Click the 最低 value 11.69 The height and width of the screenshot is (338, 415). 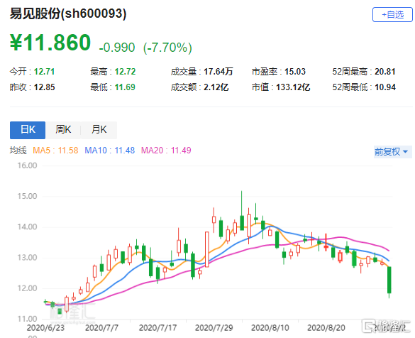pos(125,87)
